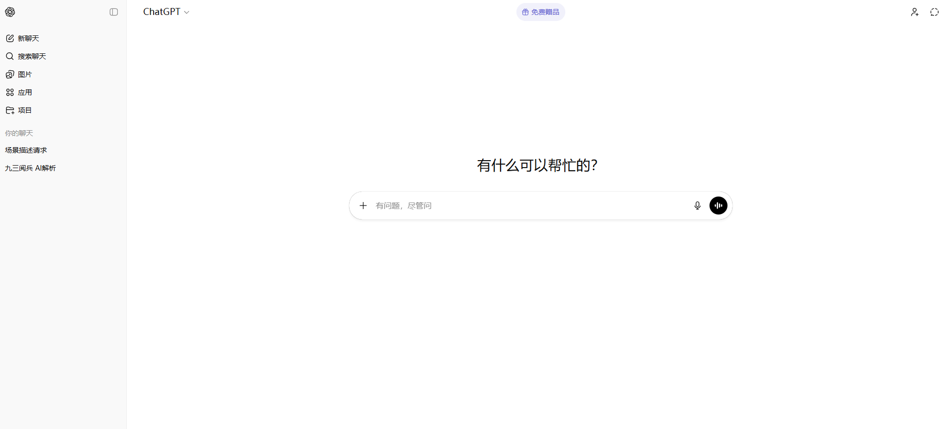Open the 应用 apps page
The width and height of the screenshot is (950, 429).
24,92
